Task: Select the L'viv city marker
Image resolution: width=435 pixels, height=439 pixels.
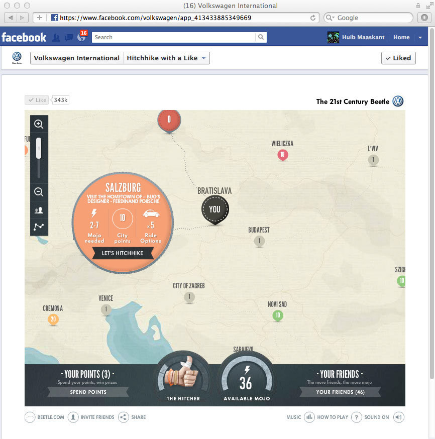Action: pyautogui.click(x=373, y=160)
